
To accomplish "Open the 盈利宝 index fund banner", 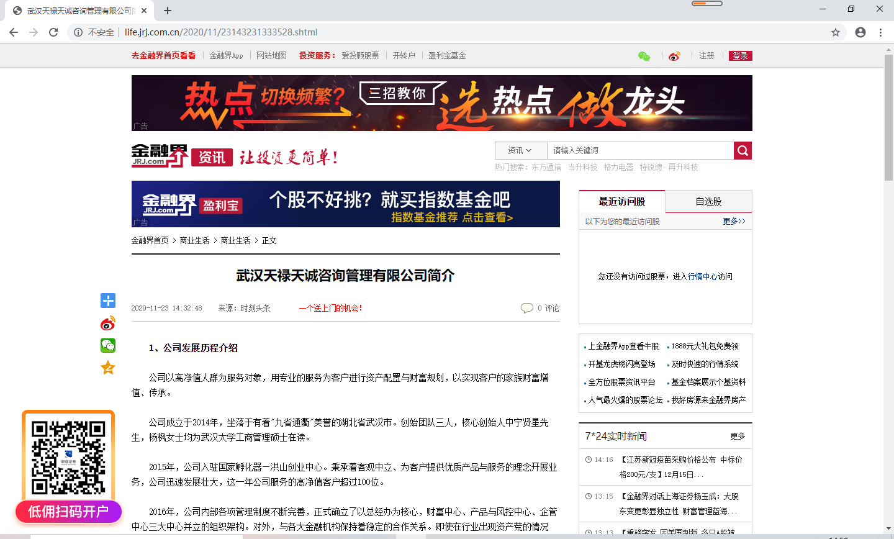I will [346, 204].
